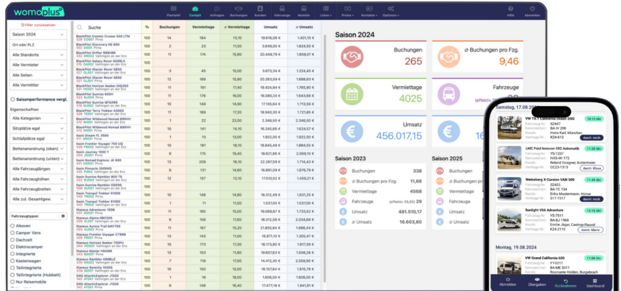Switch to Rücknahmen tab on the phone

pyautogui.click(x=566, y=282)
